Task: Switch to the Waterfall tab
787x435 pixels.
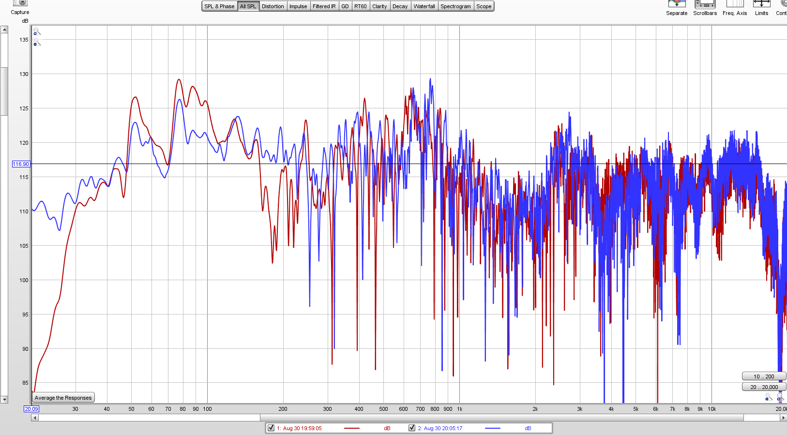Action: point(424,6)
